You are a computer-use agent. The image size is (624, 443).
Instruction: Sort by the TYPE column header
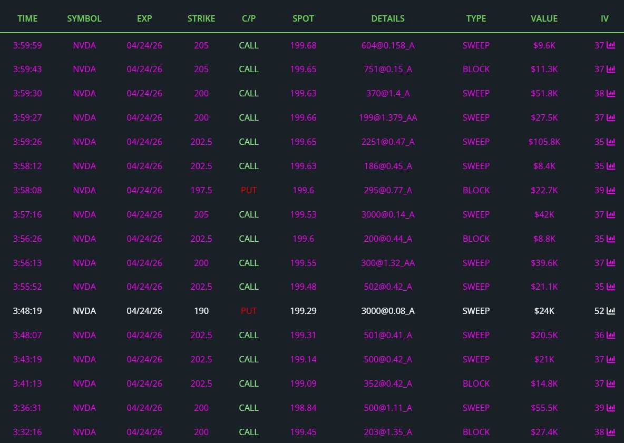[x=476, y=18]
